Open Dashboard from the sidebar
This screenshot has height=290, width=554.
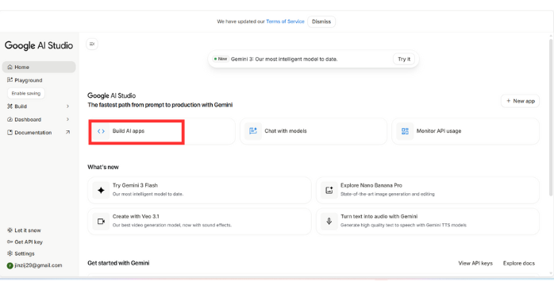click(39, 119)
